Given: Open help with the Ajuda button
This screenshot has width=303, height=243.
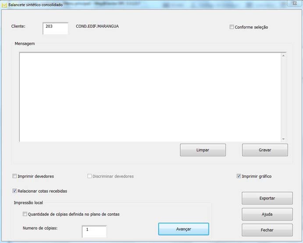Looking at the screenshot, I should (x=267, y=214).
